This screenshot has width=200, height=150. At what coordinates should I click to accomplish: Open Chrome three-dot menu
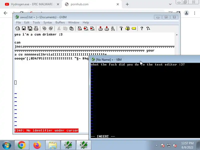coord(195,13)
